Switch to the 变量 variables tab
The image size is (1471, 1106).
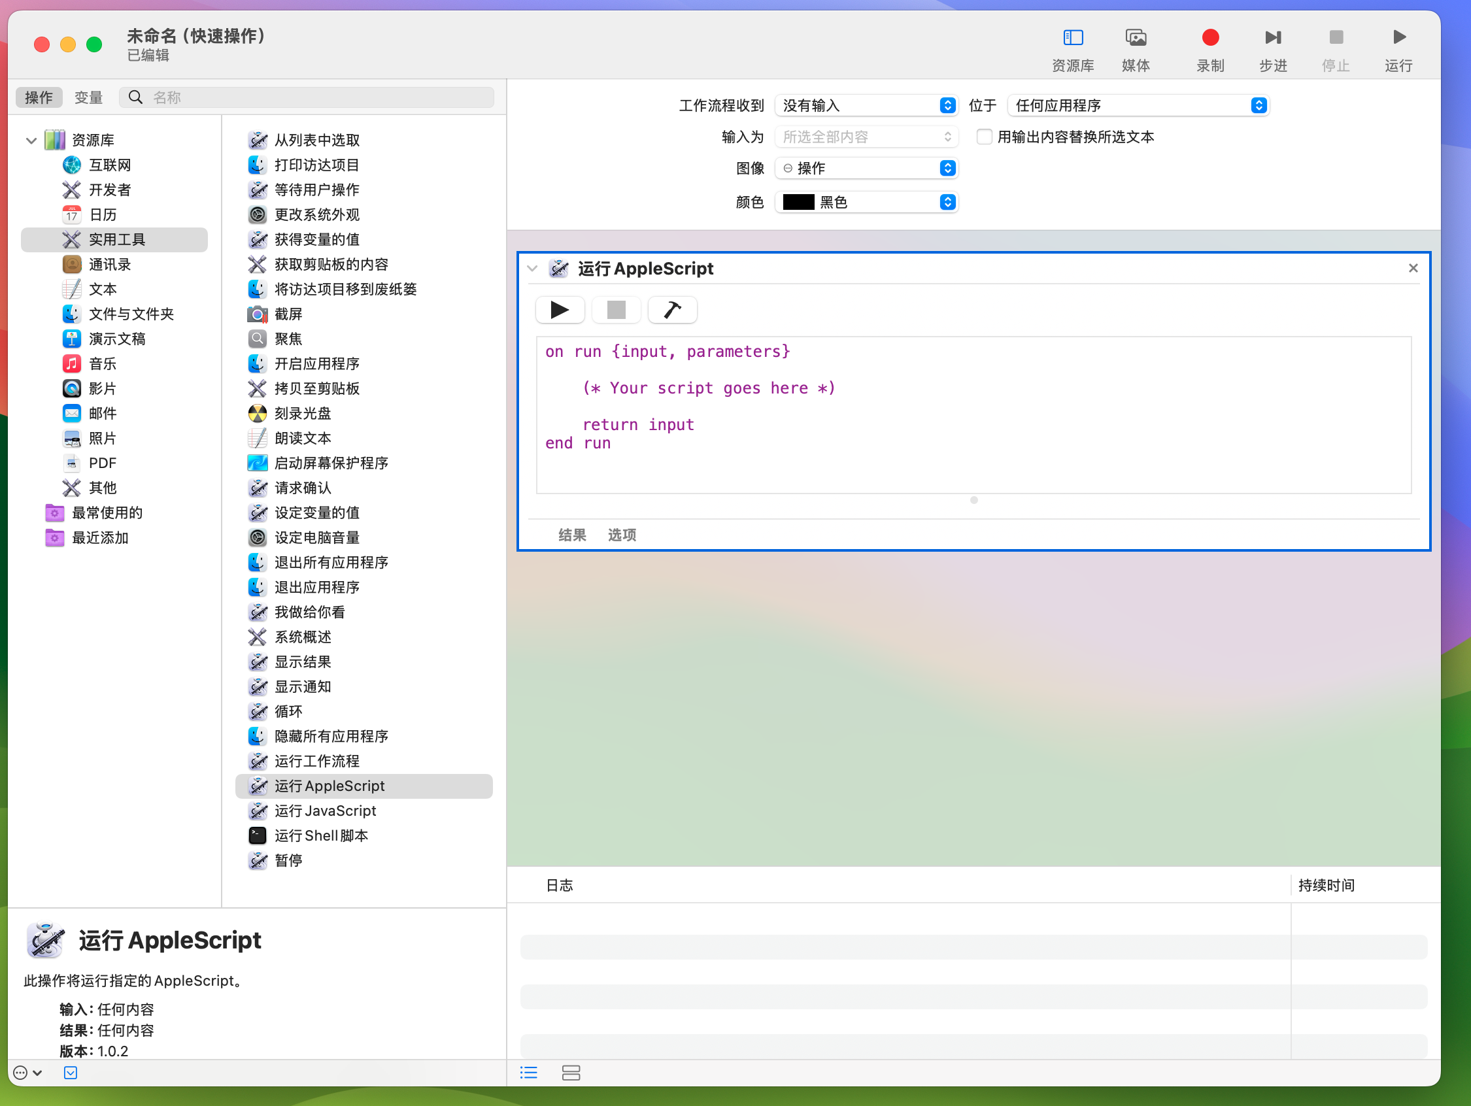(88, 97)
